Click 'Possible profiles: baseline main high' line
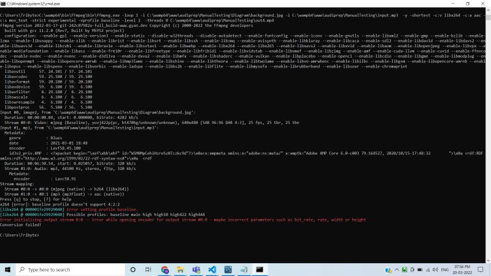Image resolution: width=491 pixels, height=276 pixels. (x=136, y=214)
